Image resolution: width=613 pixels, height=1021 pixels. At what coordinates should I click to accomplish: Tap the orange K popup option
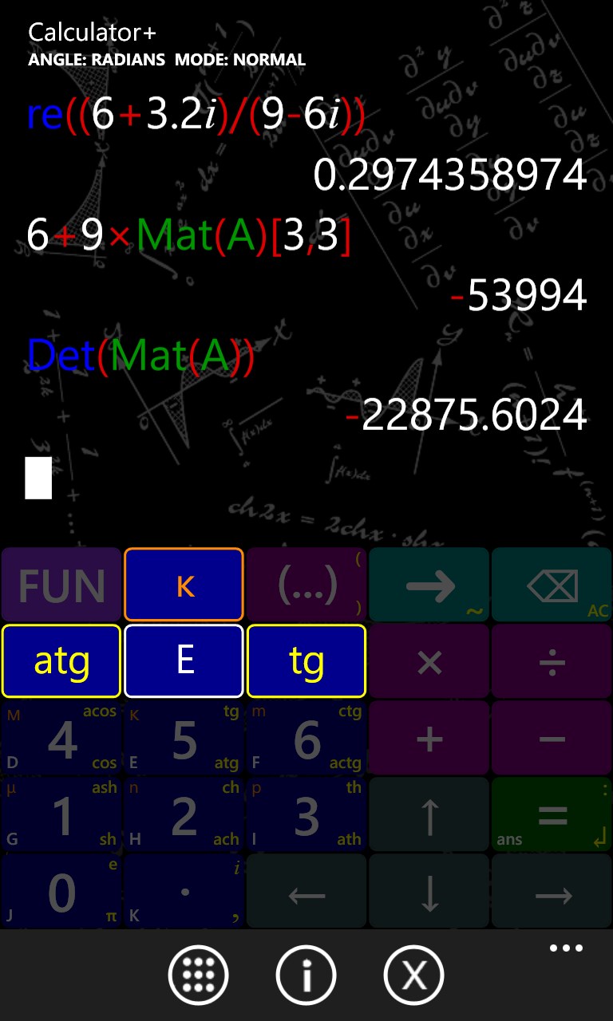(184, 586)
